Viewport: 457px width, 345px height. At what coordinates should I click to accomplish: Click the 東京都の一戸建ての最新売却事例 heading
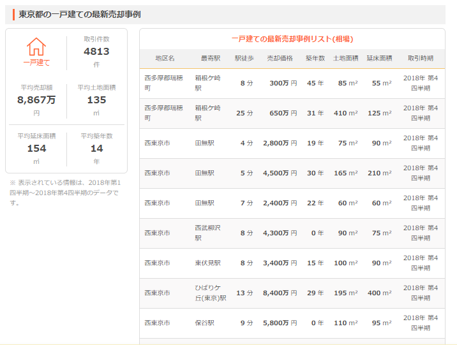pyautogui.click(x=80, y=15)
